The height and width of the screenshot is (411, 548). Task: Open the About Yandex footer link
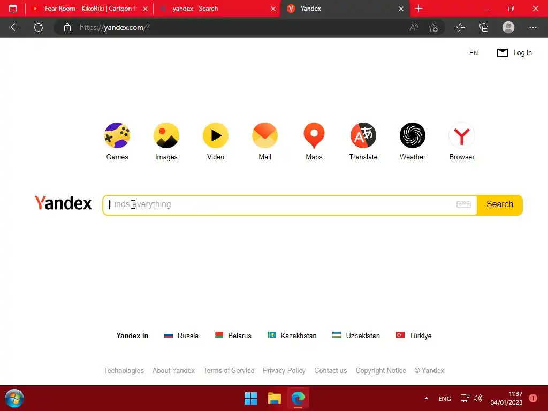(173, 370)
